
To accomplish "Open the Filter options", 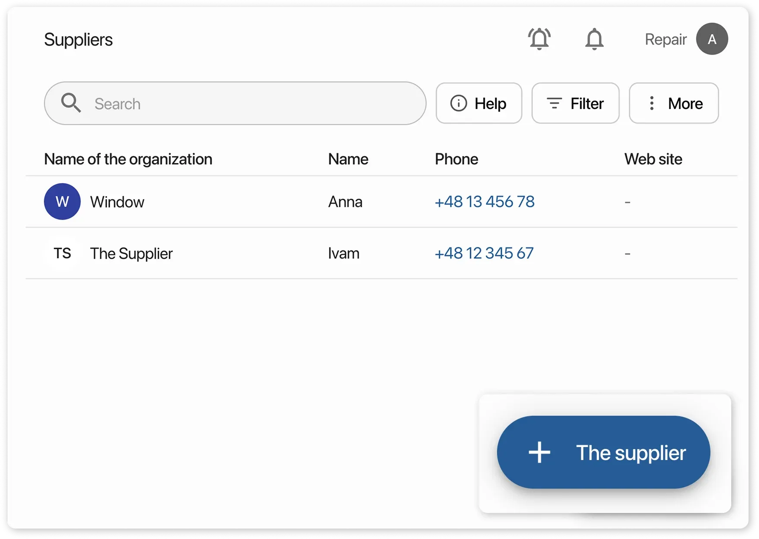I will coord(575,103).
